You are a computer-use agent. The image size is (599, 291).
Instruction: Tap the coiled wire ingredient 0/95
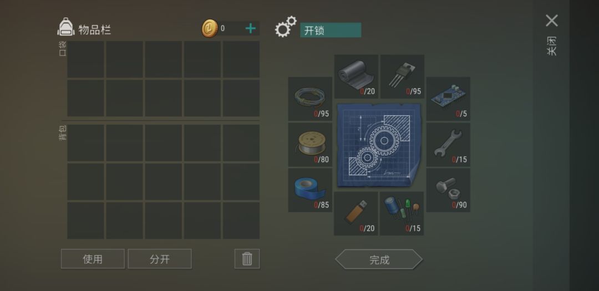310,99
